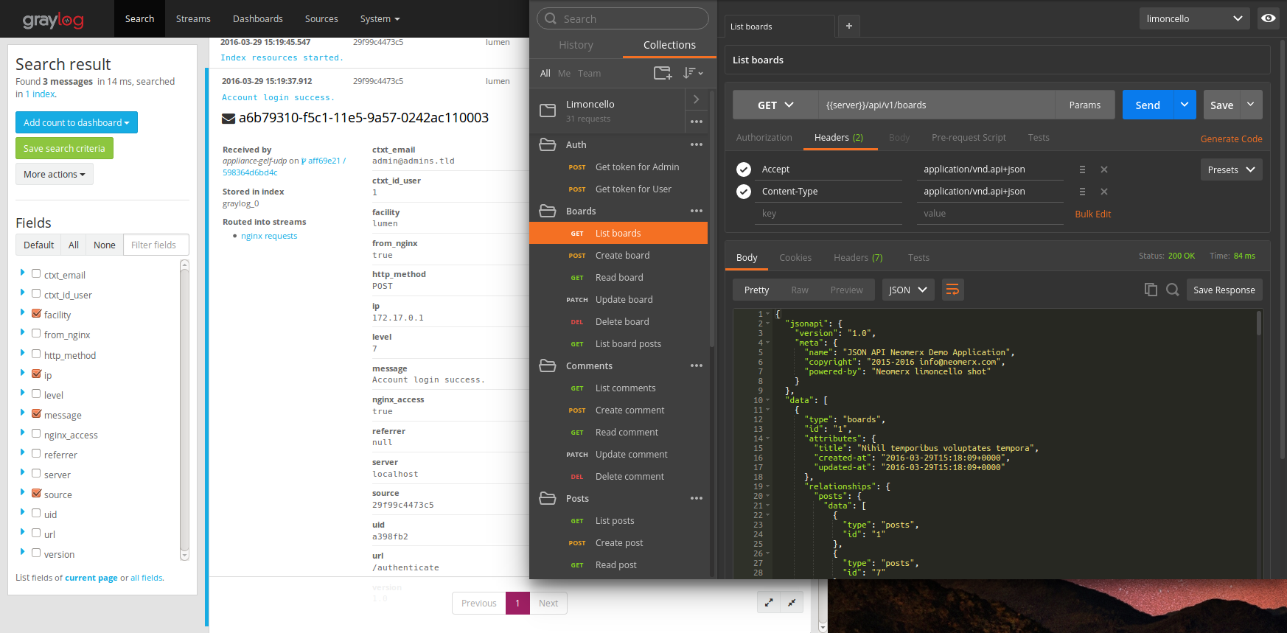Click new collection folder icon in Postman
The image size is (1287, 633).
coord(663,73)
